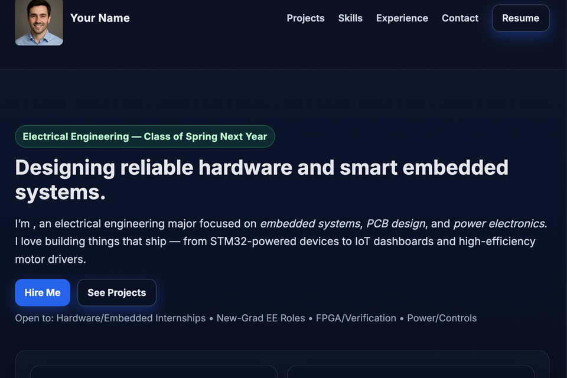
Task: Click the left card at the page bottom
Action: click(x=154, y=372)
